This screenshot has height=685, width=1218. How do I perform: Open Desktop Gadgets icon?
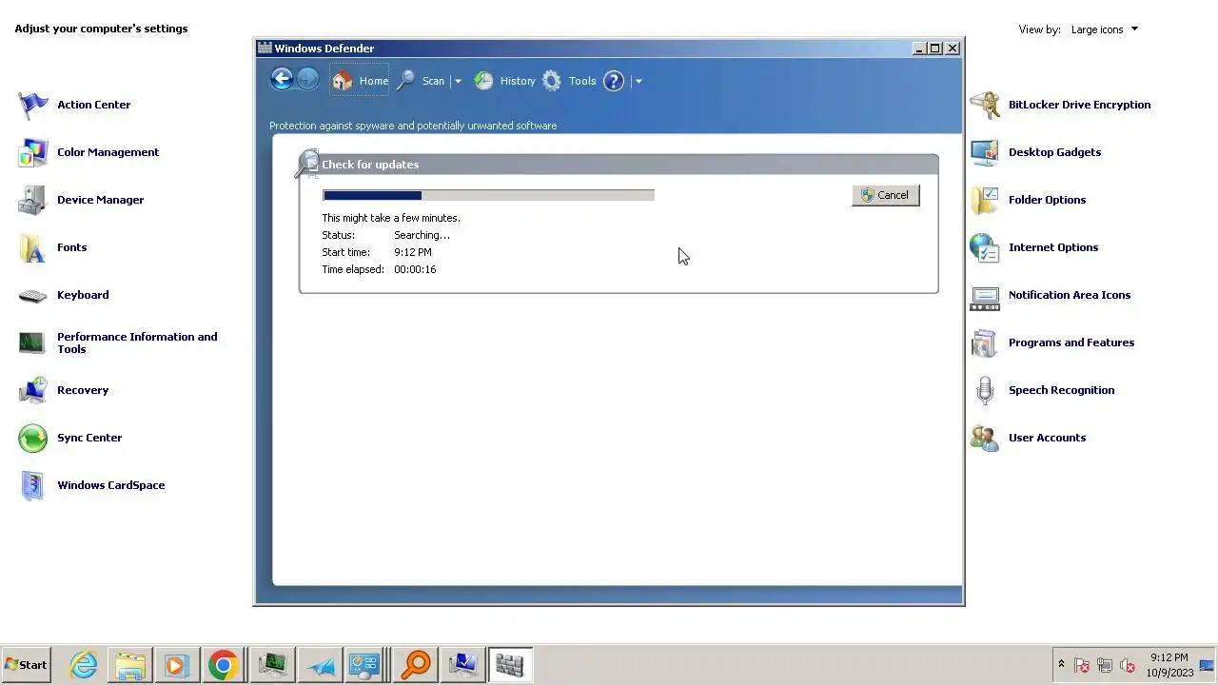985,152
